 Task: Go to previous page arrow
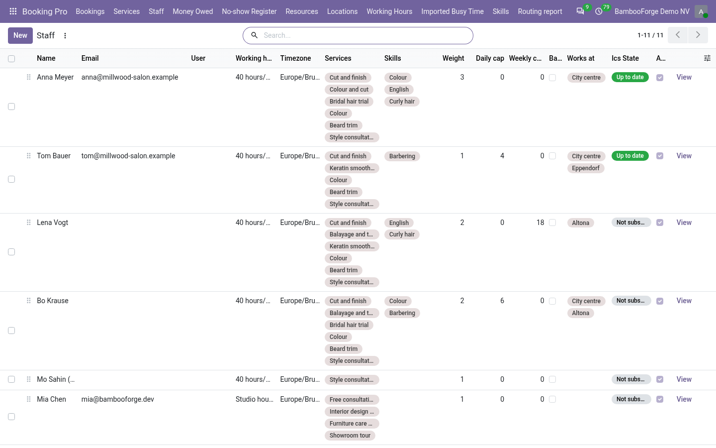click(x=678, y=35)
